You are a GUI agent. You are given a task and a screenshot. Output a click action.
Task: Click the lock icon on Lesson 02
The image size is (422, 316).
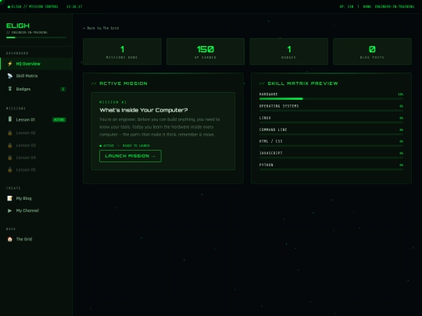[10, 133]
